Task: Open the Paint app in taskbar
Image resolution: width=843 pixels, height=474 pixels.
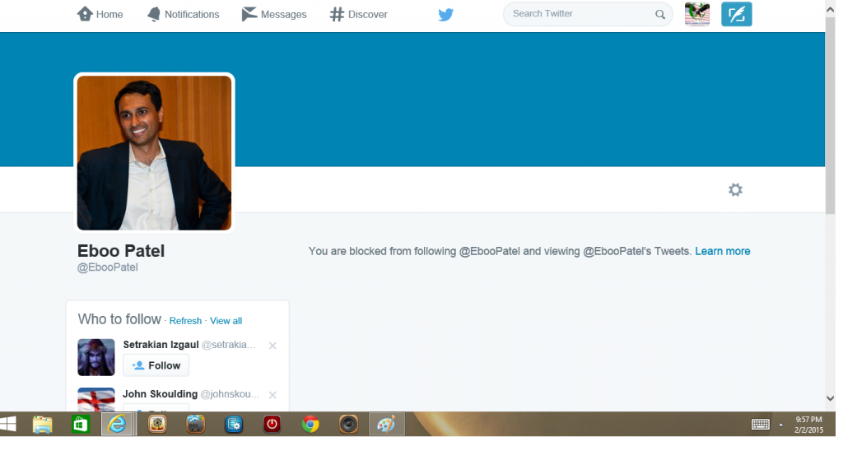Action: pos(387,424)
